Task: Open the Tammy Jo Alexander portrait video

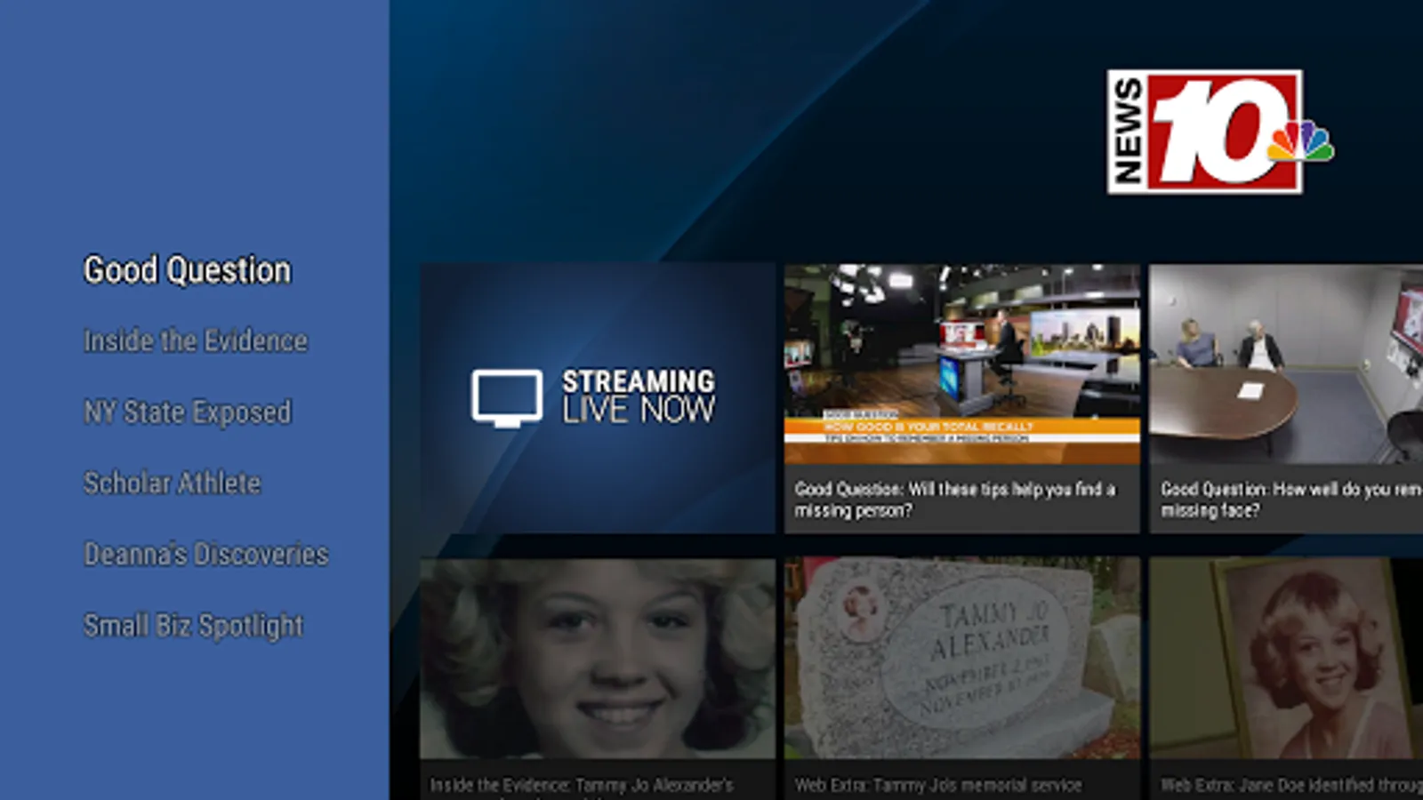Action: click(598, 659)
